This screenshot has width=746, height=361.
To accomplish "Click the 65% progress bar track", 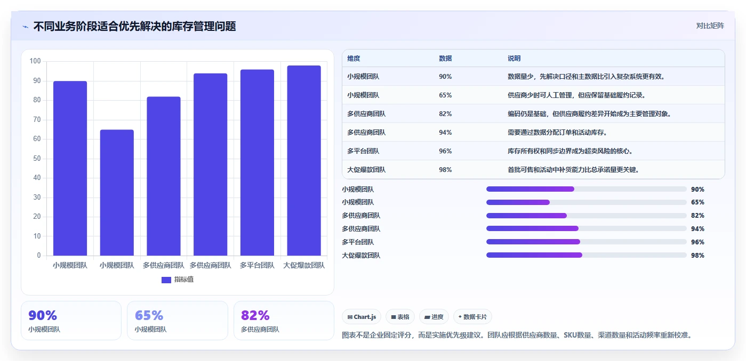I will click(587, 202).
